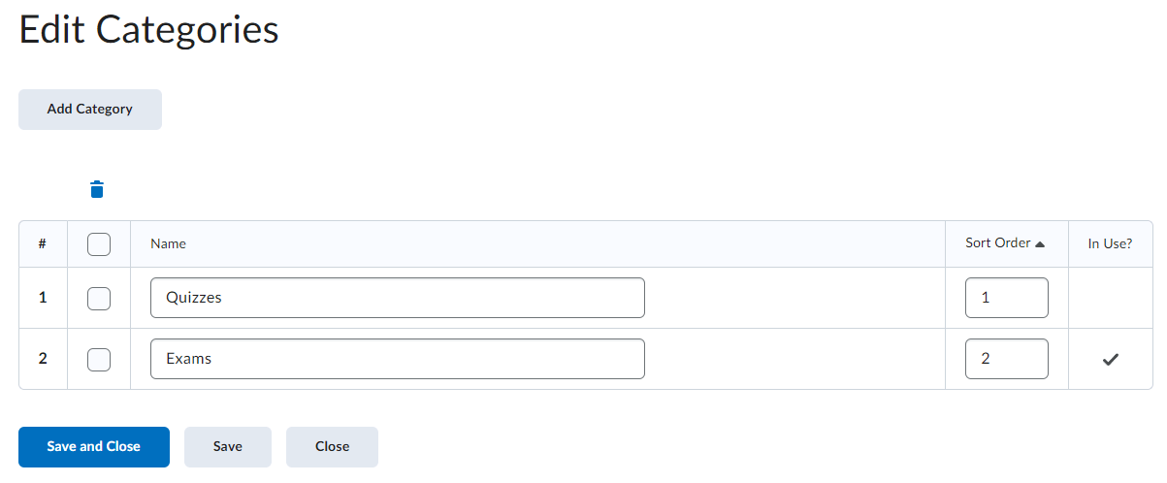Image resolution: width=1167 pixels, height=483 pixels.
Task: Focus the sort order field for Quizzes
Action: pyautogui.click(x=1006, y=298)
